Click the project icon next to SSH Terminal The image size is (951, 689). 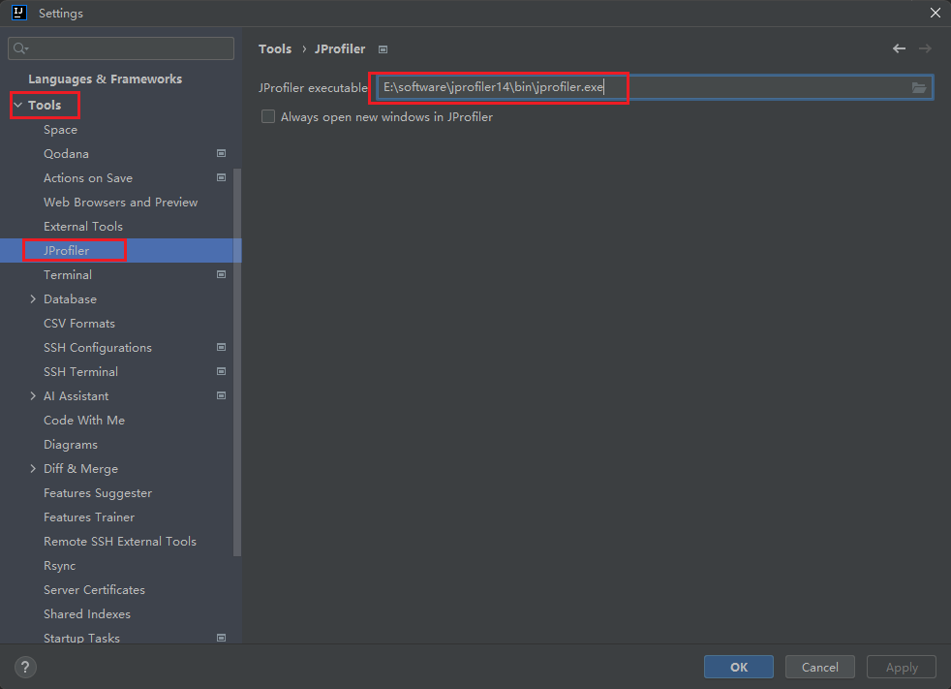tap(222, 371)
